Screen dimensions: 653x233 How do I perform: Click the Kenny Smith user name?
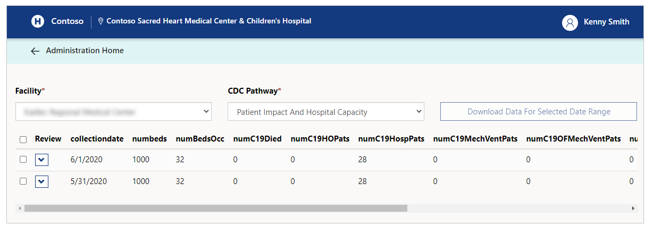click(606, 22)
